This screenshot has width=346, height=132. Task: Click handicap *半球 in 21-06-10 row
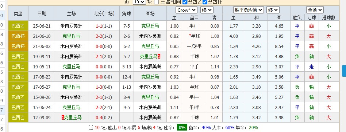coord(195,36)
